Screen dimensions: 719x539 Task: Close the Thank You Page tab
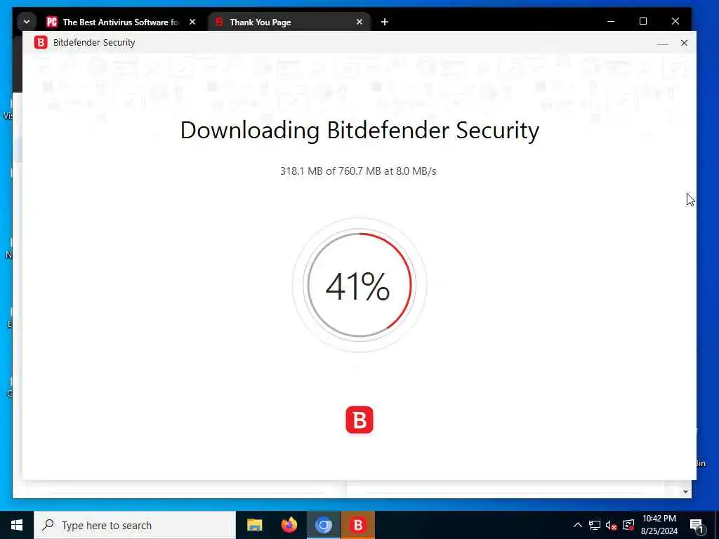point(359,22)
